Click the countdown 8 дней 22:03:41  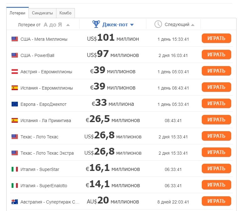(x=173, y=202)
